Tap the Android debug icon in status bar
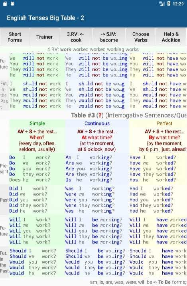This screenshot has height=286, width=187. [12, 4]
